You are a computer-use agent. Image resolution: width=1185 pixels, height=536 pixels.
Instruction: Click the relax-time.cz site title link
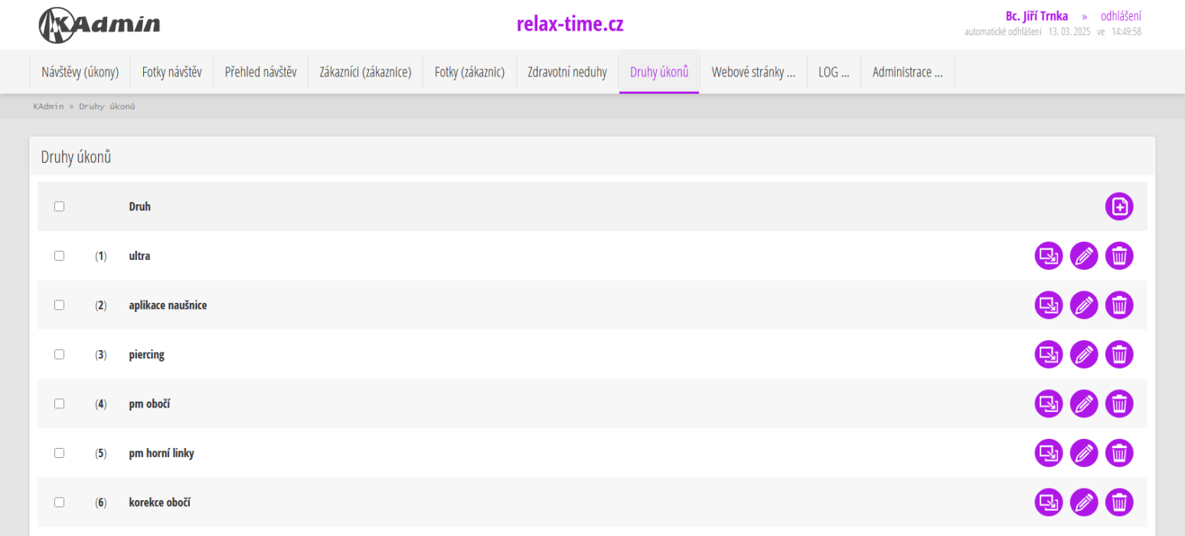click(570, 24)
